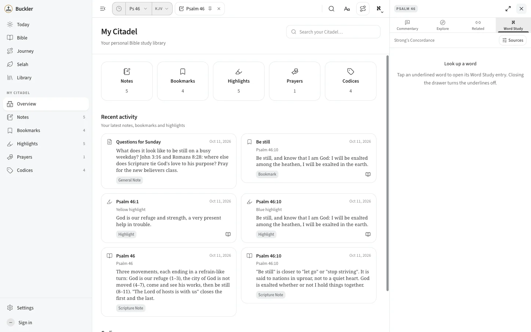Select Overview in My Citadel sidebar
The width and height of the screenshot is (531, 332).
(x=46, y=104)
